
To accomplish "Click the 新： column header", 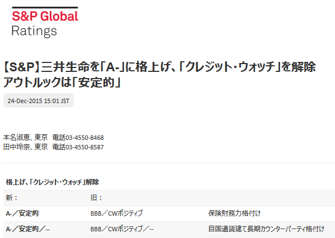I will pos(12,198).
